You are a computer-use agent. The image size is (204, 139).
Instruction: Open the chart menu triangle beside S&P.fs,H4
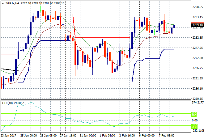click(3, 3)
